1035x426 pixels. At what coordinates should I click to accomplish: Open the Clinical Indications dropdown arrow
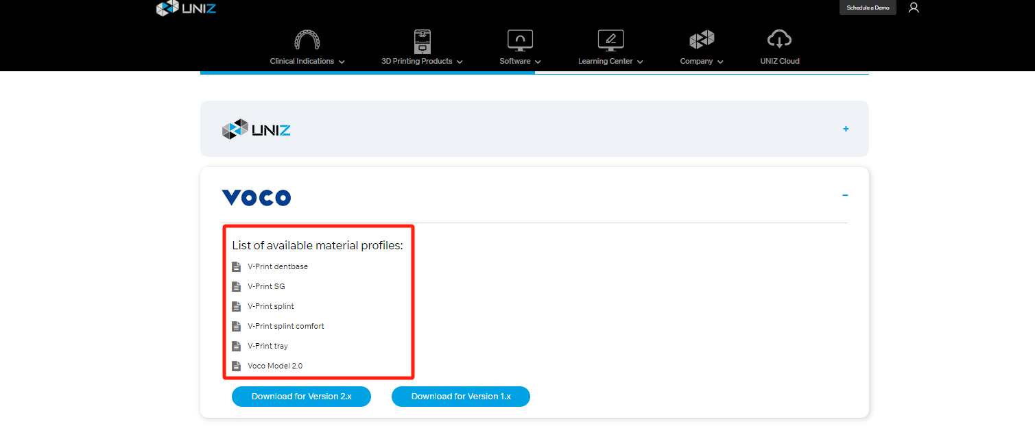click(342, 62)
